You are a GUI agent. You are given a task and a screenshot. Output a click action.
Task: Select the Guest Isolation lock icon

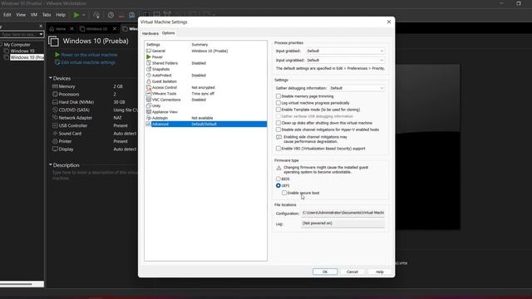(148, 81)
